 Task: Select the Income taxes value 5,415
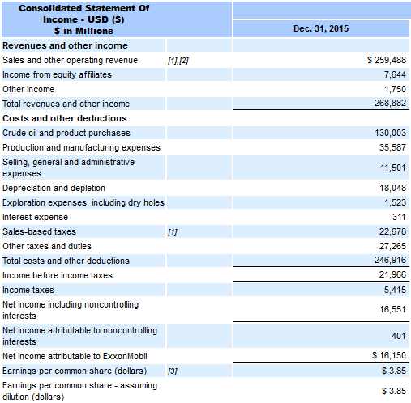point(395,290)
